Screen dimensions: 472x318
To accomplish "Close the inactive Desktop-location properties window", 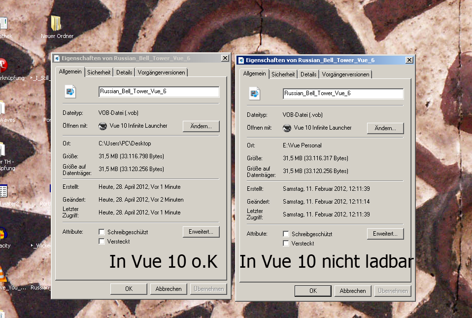I will tap(225, 58).
